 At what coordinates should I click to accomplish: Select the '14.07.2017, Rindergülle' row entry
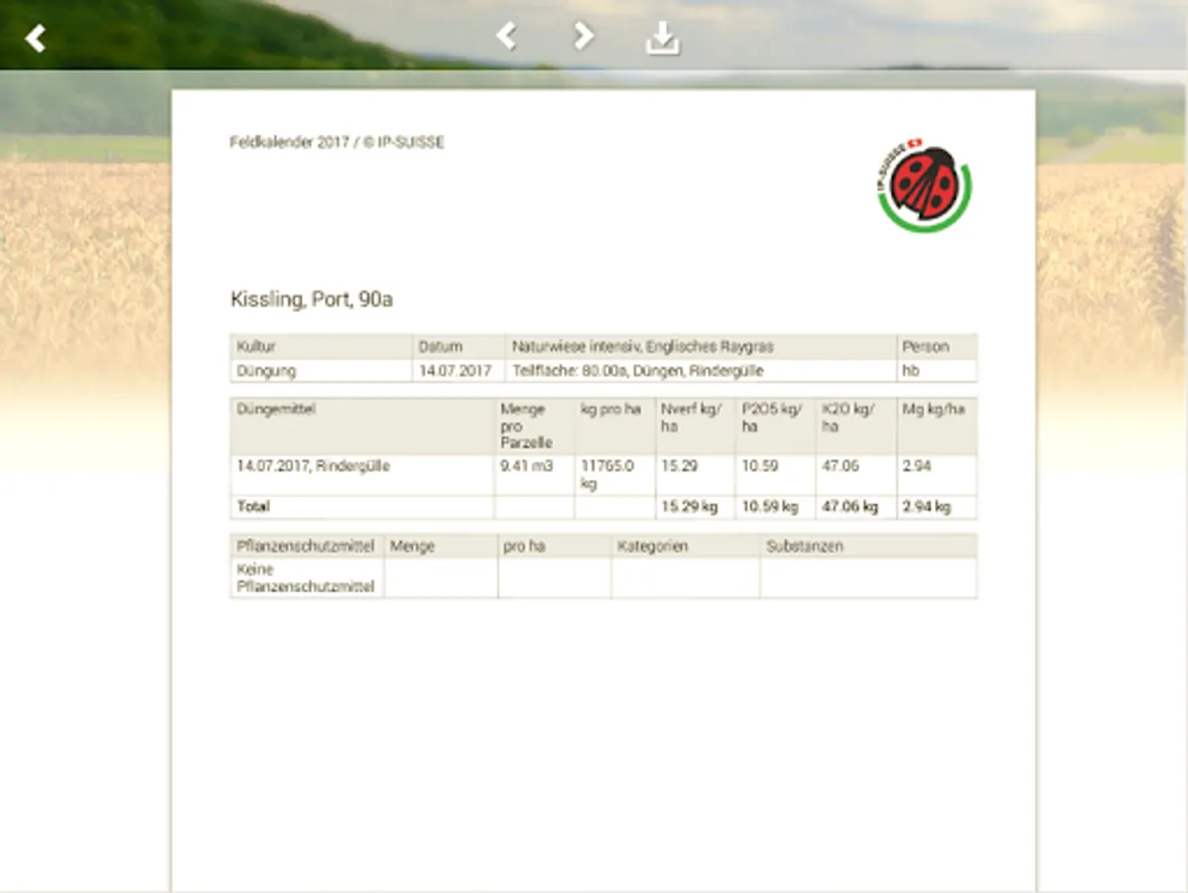(x=313, y=465)
